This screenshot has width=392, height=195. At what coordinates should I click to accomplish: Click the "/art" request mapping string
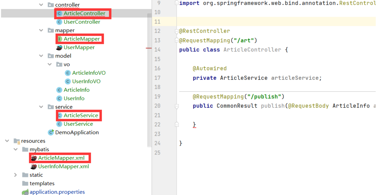(244, 40)
